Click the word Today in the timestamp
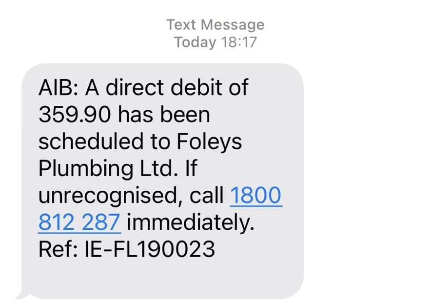 coord(195,42)
